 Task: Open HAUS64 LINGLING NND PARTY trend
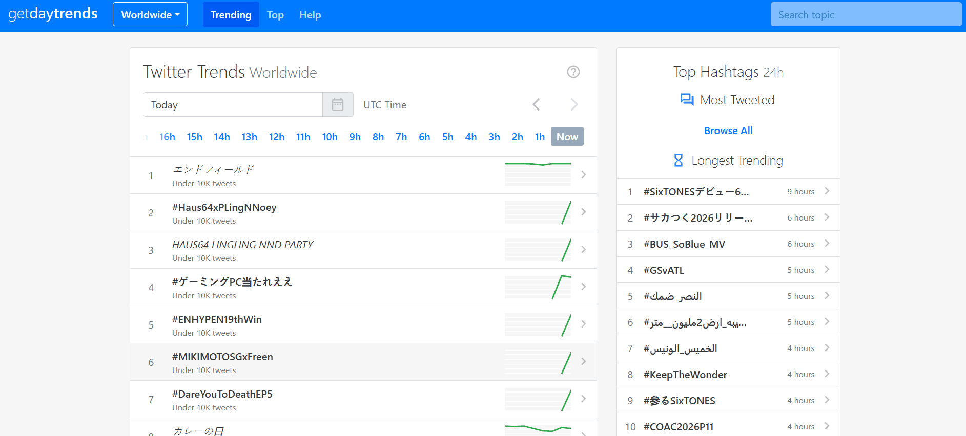coord(242,245)
